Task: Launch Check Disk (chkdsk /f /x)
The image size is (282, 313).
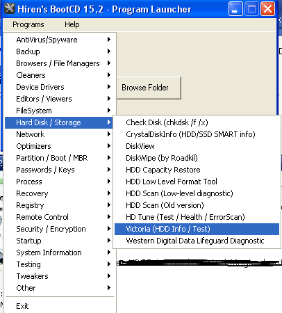Action: [x=197, y=122]
